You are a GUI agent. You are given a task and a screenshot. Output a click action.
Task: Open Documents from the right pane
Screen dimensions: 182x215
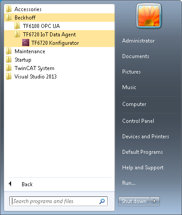136,56
